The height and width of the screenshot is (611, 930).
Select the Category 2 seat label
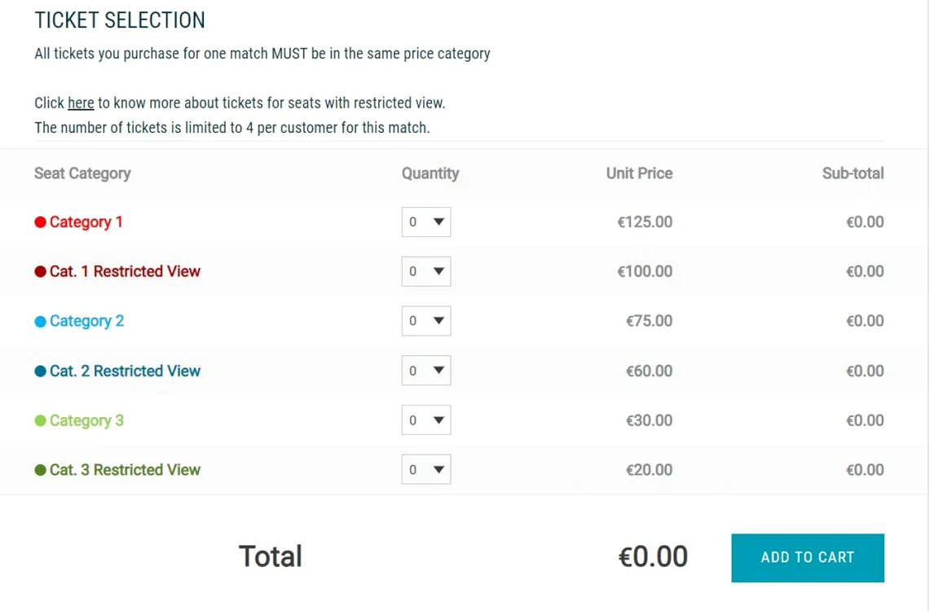[x=86, y=321]
